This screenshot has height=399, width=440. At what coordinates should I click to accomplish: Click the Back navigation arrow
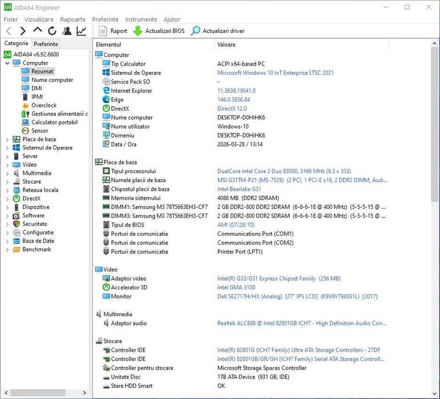[9, 31]
